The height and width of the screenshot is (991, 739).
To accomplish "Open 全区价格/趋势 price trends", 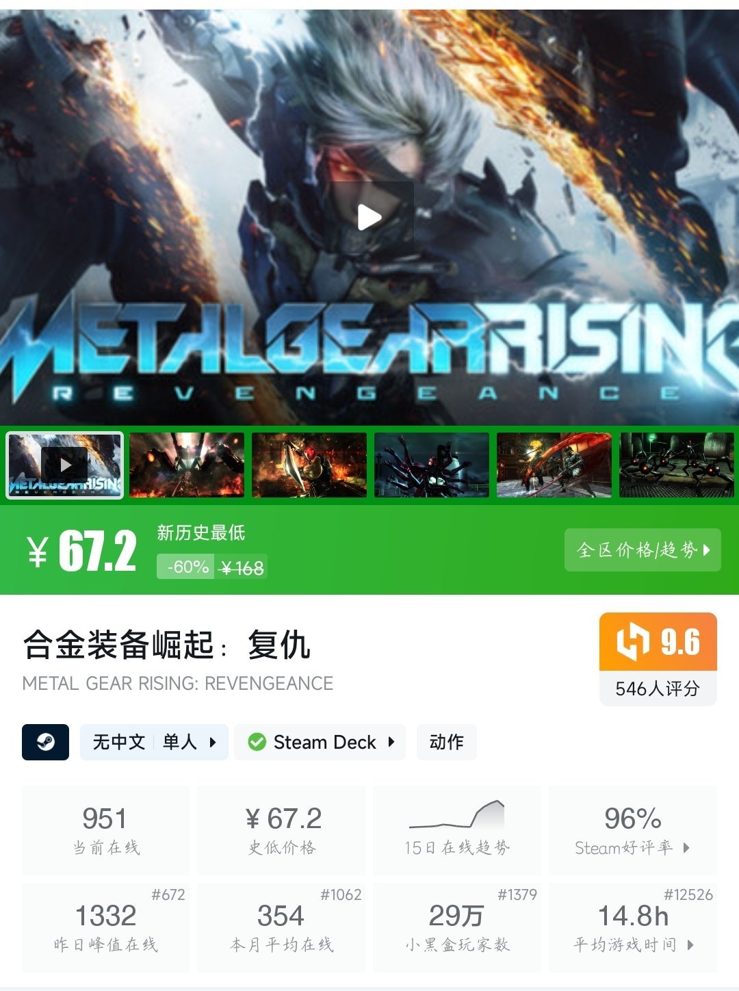I will click(x=643, y=550).
